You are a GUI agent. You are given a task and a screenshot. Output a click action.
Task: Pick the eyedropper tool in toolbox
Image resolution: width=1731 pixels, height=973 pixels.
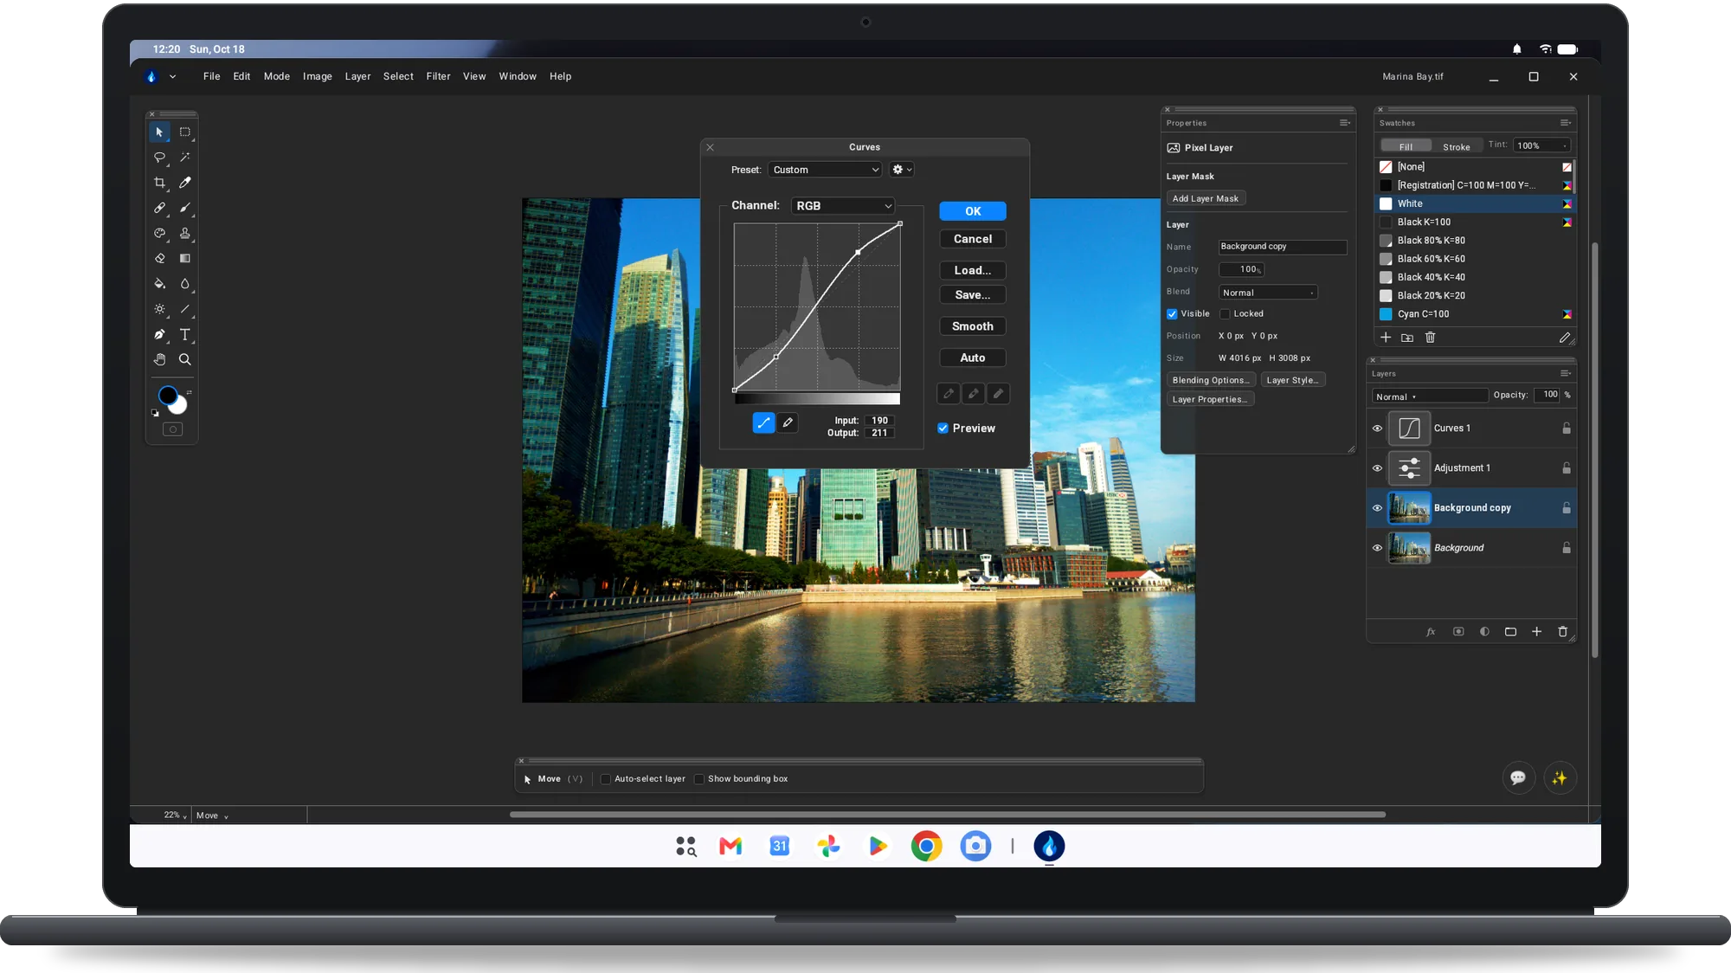184,183
